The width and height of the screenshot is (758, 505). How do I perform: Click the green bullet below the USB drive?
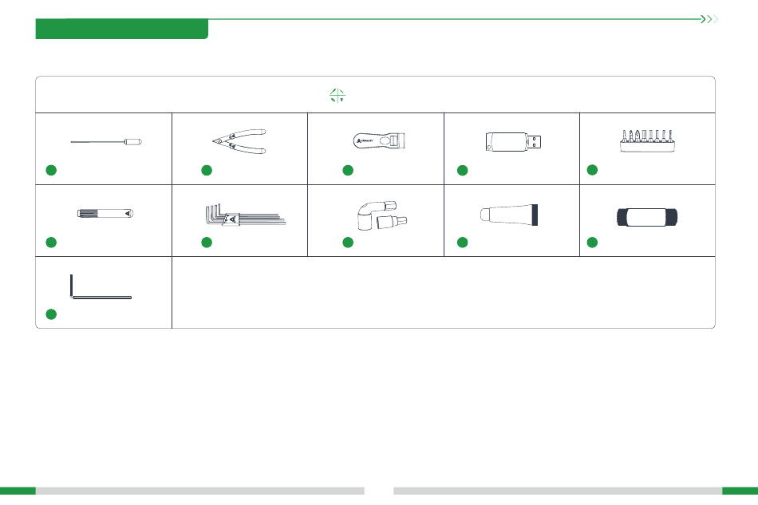462,170
